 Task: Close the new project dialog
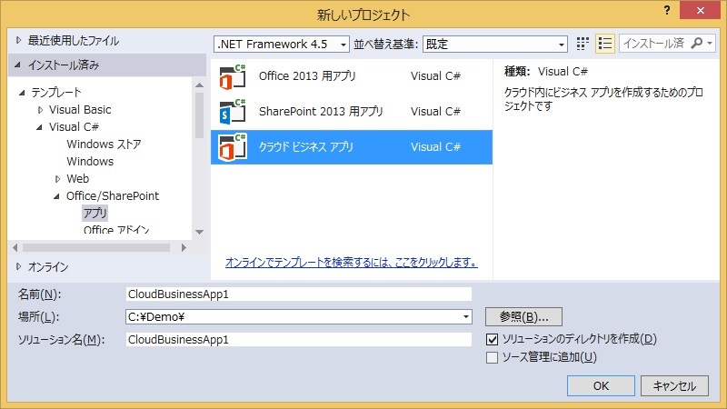pos(700,10)
